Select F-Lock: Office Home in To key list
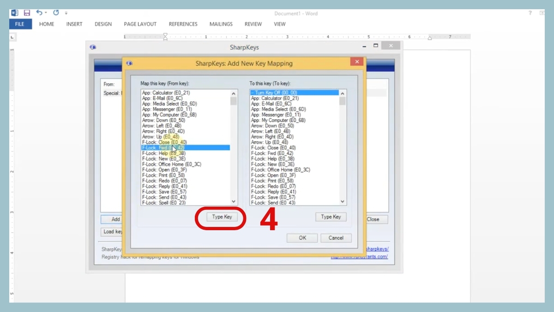 (295, 170)
